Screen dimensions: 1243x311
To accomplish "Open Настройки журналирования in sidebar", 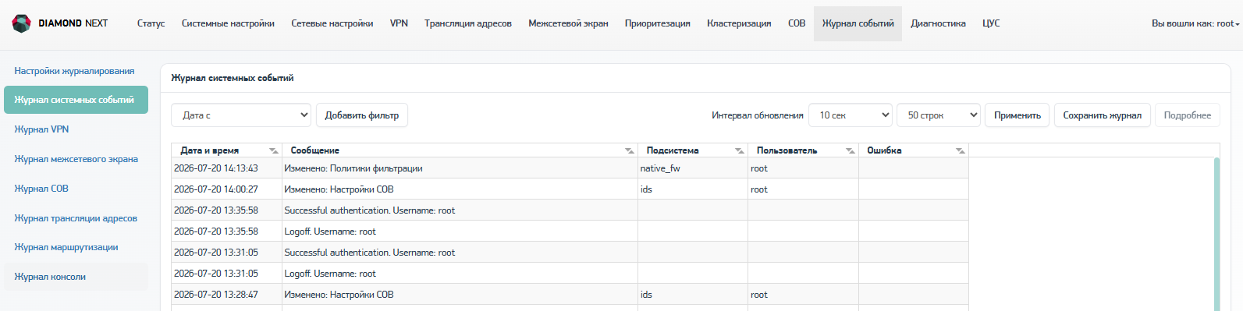I will (76, 71).
